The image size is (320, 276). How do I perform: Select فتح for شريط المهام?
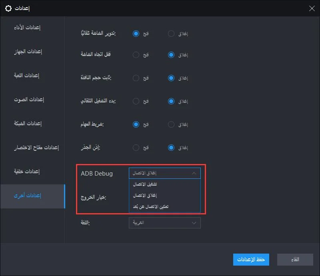coord(136,124)
